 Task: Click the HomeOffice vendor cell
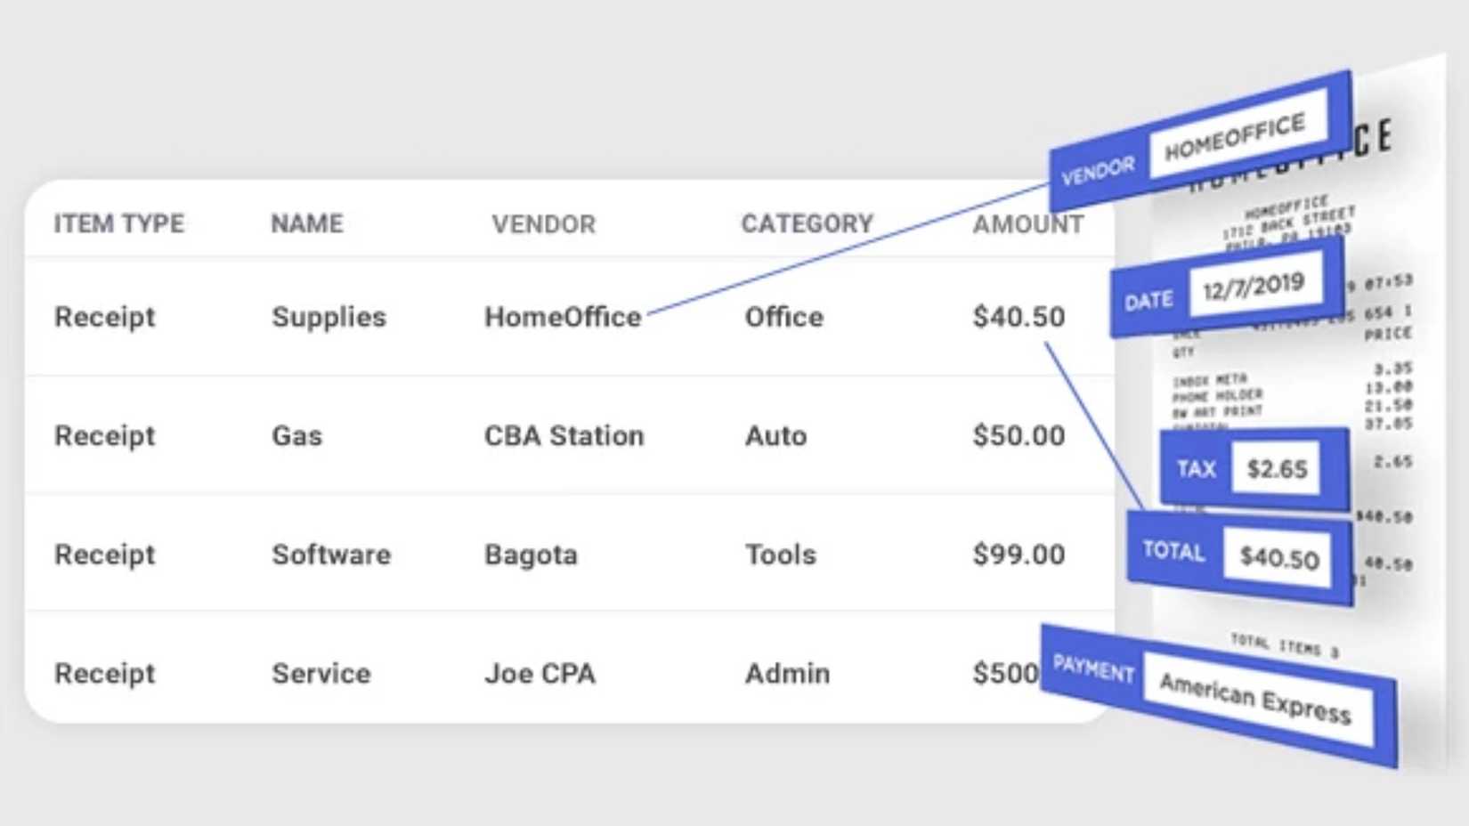coord(562,317)
